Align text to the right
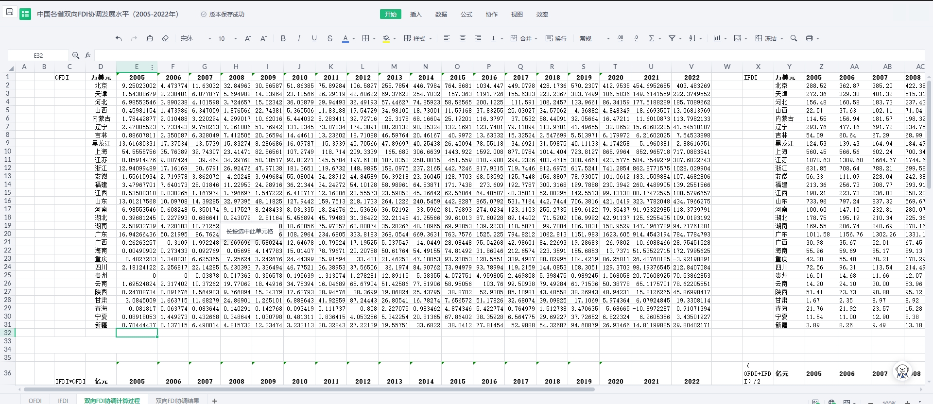933x404 pixels. pos(478,38)
